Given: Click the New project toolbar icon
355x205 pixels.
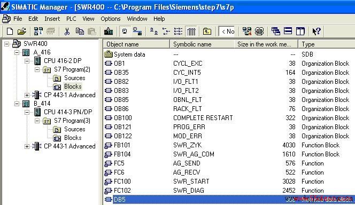Looking at the screenshot, I should (x=10, y=31).
